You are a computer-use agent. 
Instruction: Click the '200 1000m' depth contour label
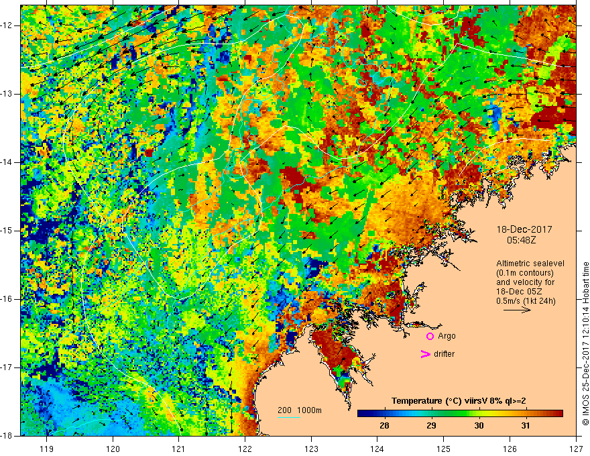pos(300,410)
